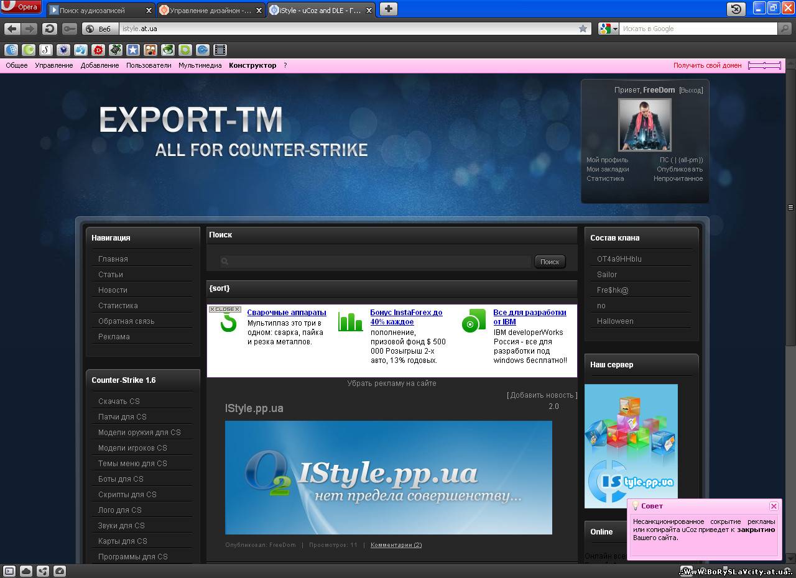Open 'Обратная связь' navigation item

click(126, 321)
